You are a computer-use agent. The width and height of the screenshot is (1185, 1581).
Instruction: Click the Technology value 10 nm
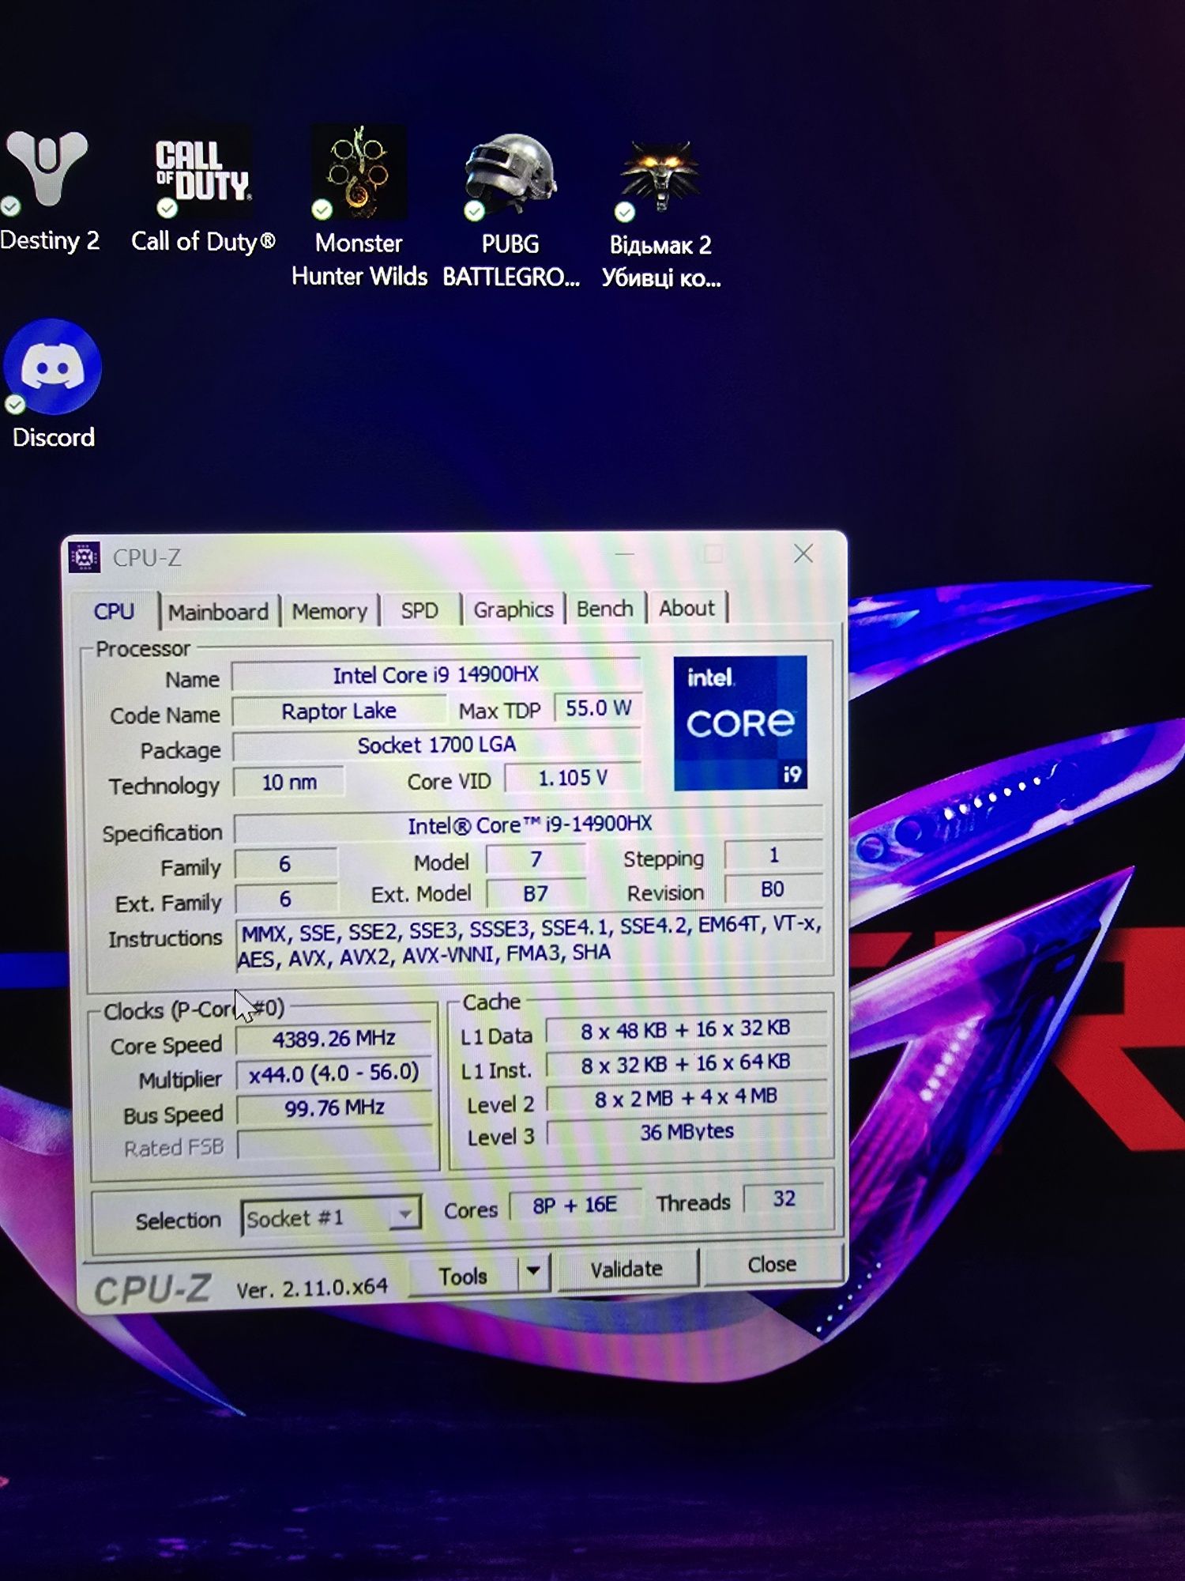[289, 782]
